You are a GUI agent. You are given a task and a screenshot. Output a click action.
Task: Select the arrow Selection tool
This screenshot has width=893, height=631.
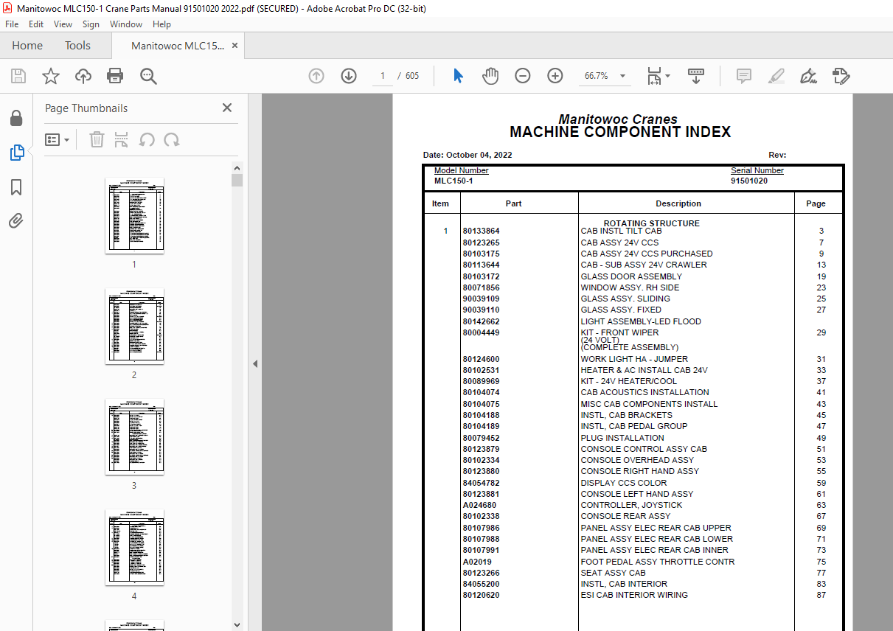tap(458, 76)
